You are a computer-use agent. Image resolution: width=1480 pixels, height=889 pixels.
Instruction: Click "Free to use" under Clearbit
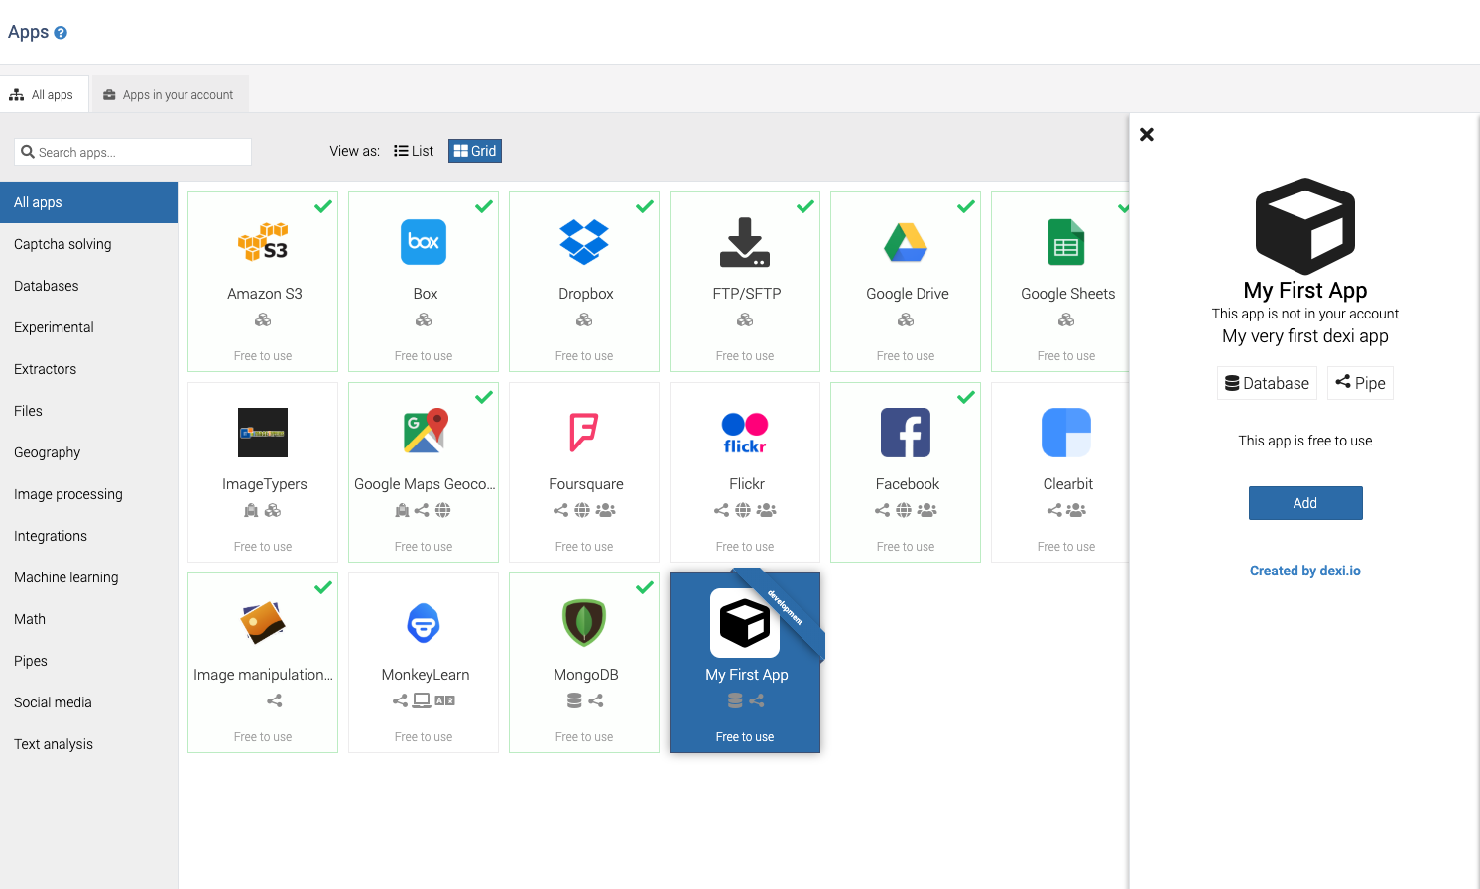(x=1066, y=547)
